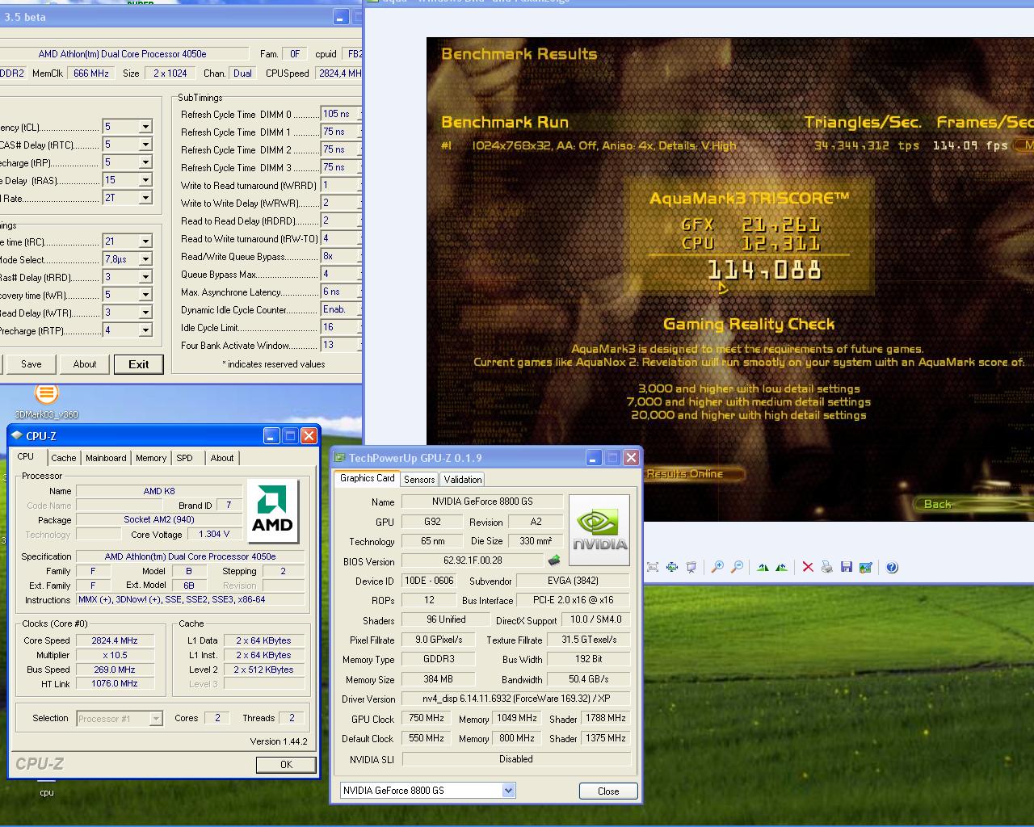
Task: Open RAS to CAS Delay (tRCD) dropdown
Action: point(145,145)
